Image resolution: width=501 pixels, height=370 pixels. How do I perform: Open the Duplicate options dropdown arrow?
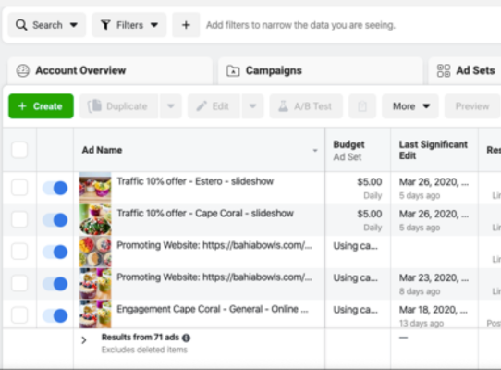coord(171,106)
